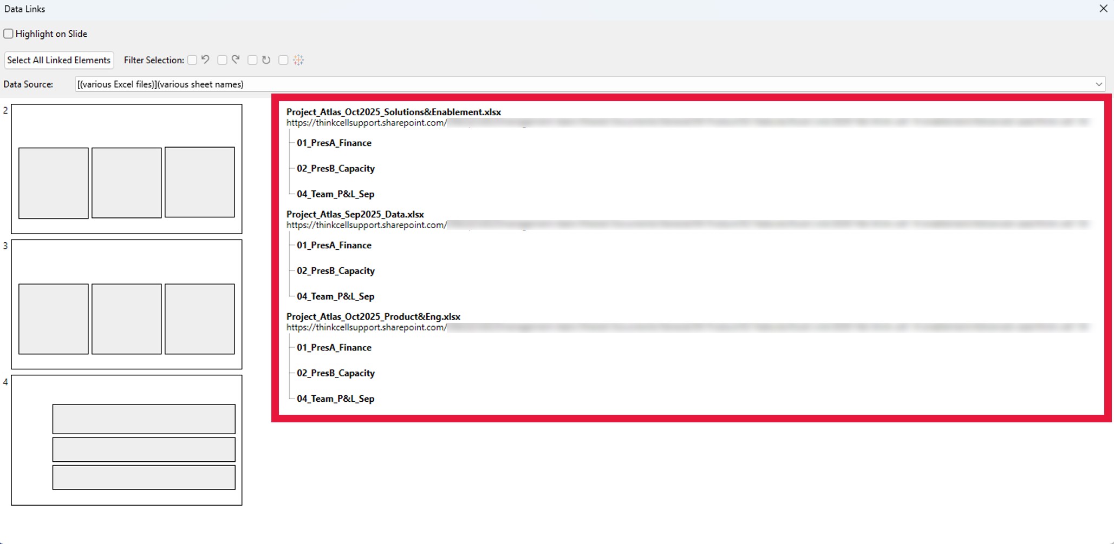Click the top linked element on slide 4
This screenshot has height=544, width=1114.
pos(144,419)
